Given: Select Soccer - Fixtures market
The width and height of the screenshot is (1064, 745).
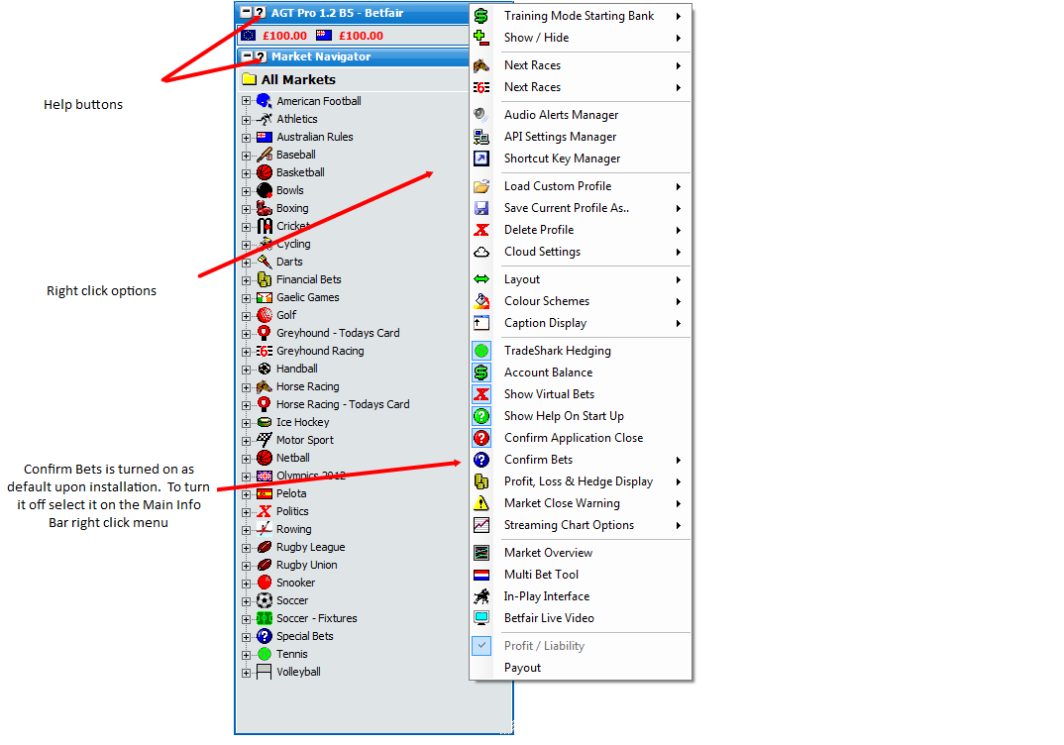Looking at the screenshot, I should [x=316, y=619].
